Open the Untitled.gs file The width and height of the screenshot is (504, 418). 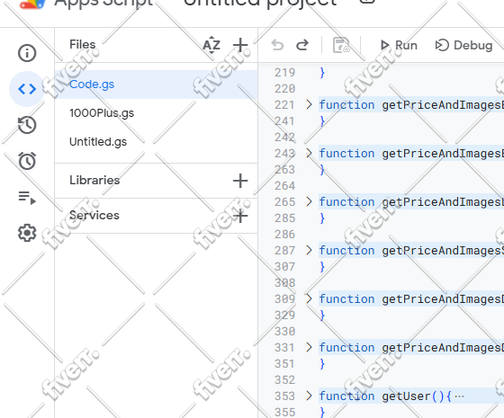pyautogui.click(x=157, y=142)
